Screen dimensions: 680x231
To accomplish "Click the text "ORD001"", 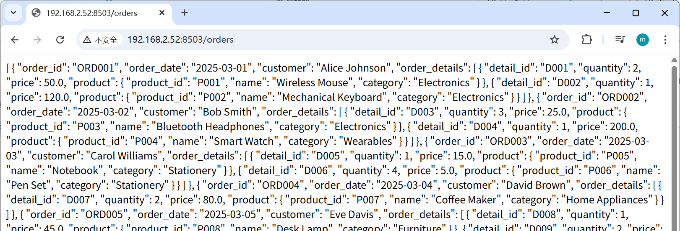I will (96, 68).
